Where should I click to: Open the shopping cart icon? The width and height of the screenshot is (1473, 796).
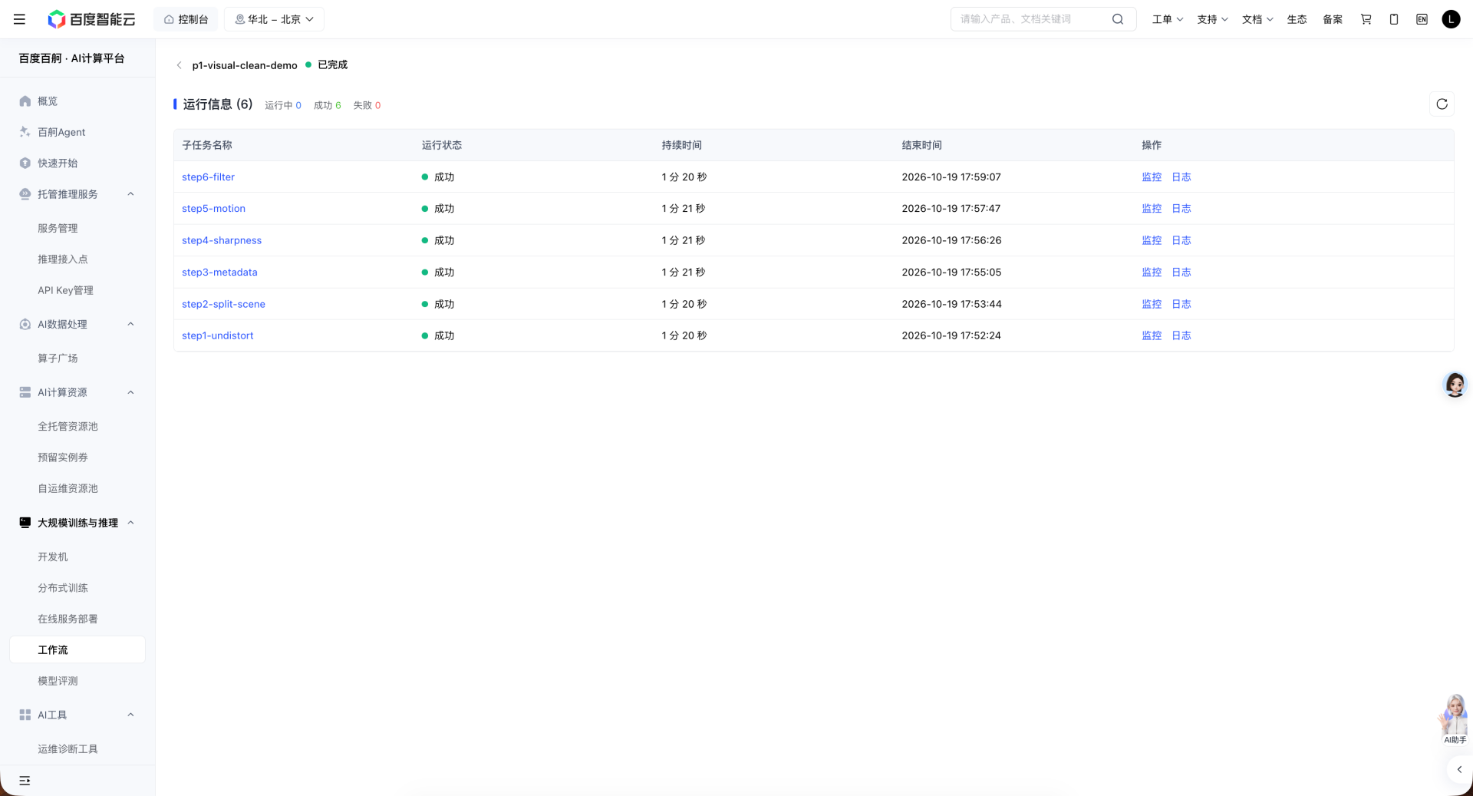(x=1366, y=19)
